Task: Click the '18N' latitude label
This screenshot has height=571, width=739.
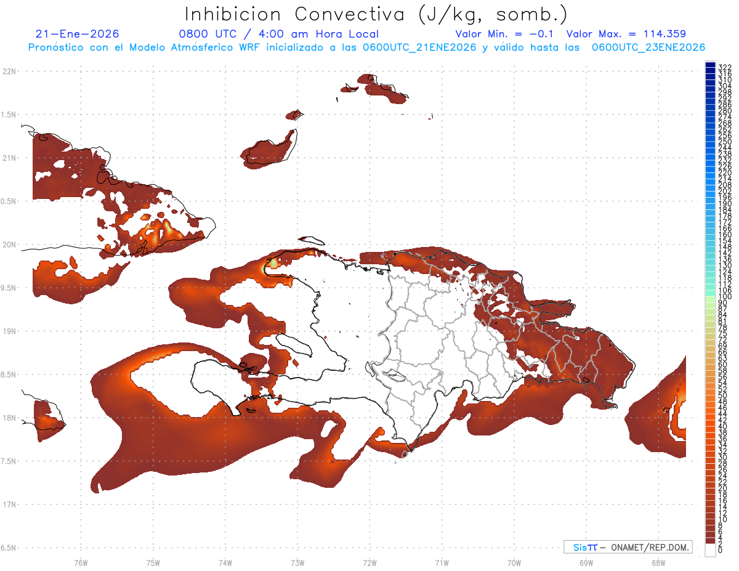Action: (9, 418)
